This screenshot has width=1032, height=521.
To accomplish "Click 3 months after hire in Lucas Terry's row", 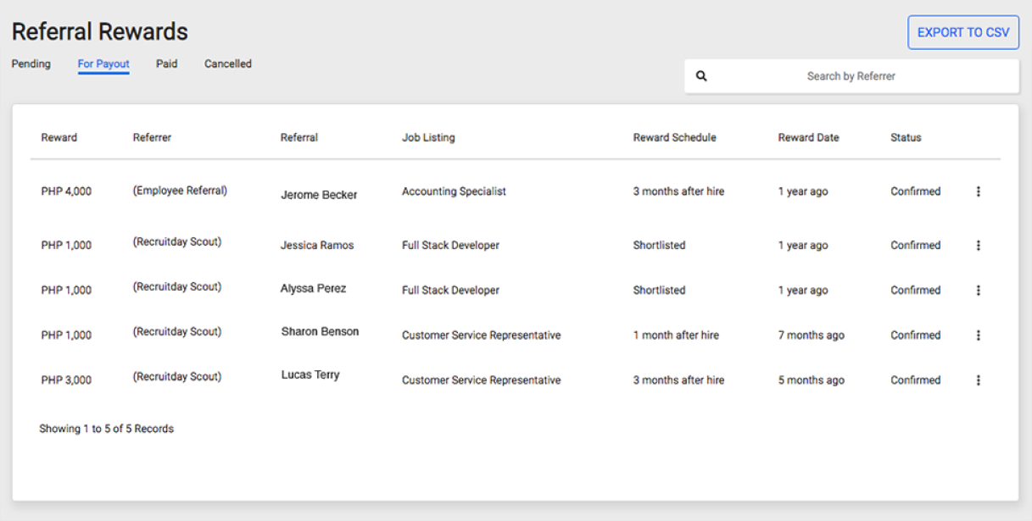I will [x=678, y=380].
